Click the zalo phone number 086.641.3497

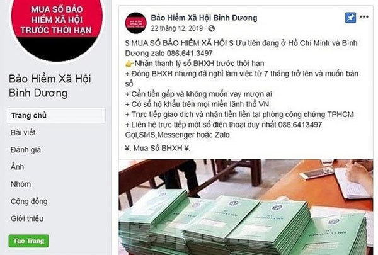190,54
